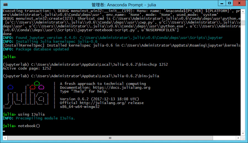Click the 'chcp 1252' command text

click(158, 65)
